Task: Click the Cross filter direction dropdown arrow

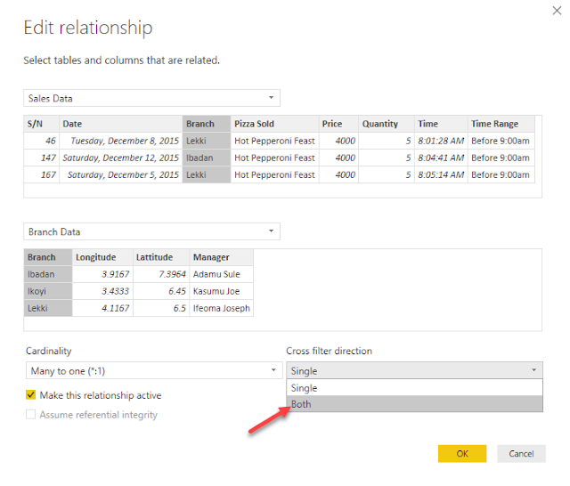Action: coord(533,370)
